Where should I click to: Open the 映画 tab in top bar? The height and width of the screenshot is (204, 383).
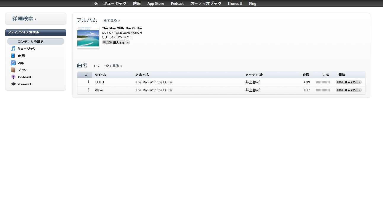[x=137, y=4]
